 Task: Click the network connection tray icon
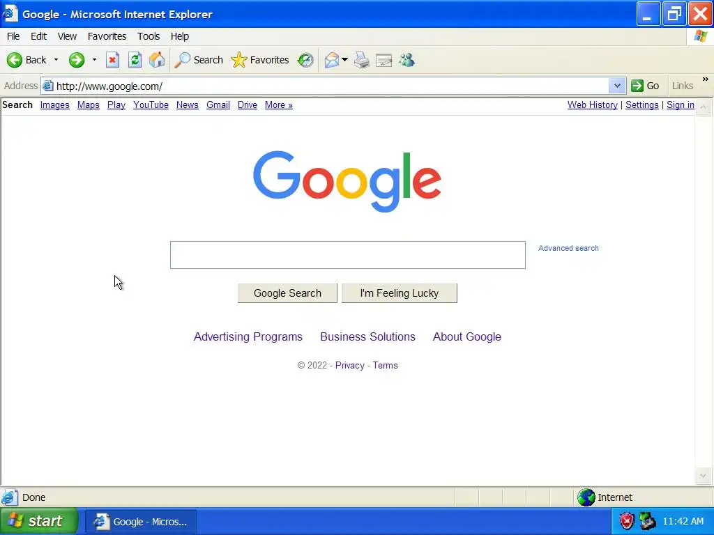click(x=647, y=521)
